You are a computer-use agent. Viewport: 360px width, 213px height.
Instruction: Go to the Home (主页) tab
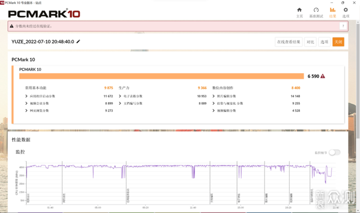(x=299, y=13)
